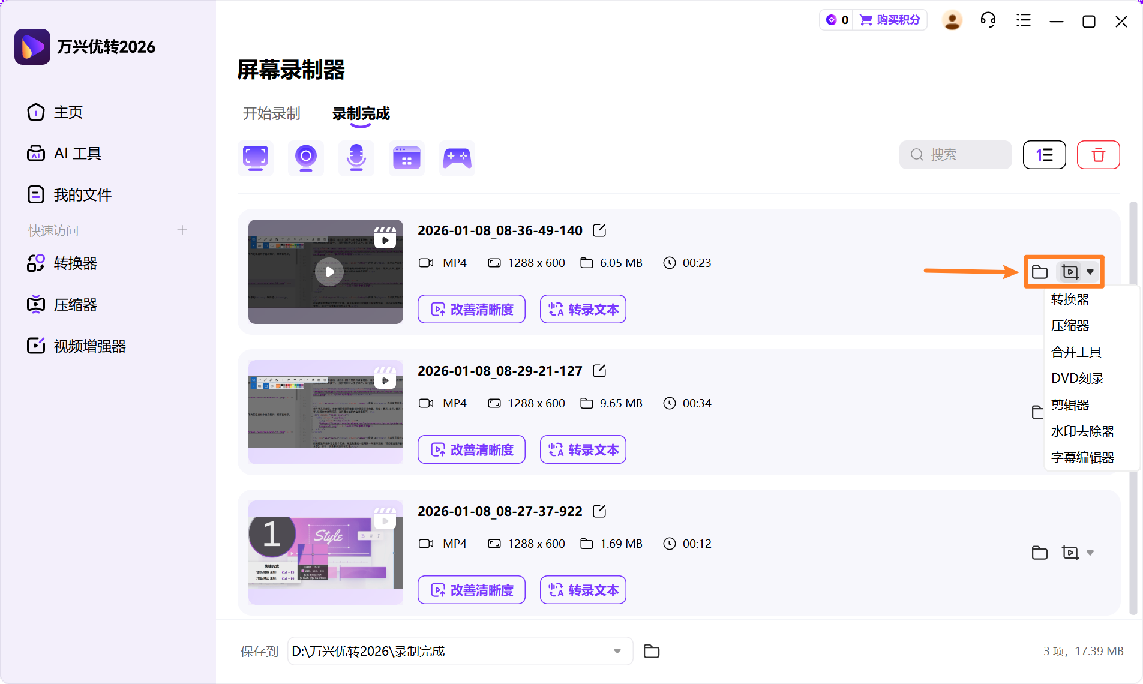Open the 主页 home page from sidebar
Screen dimensions: 1143x684
pos(68,112)
